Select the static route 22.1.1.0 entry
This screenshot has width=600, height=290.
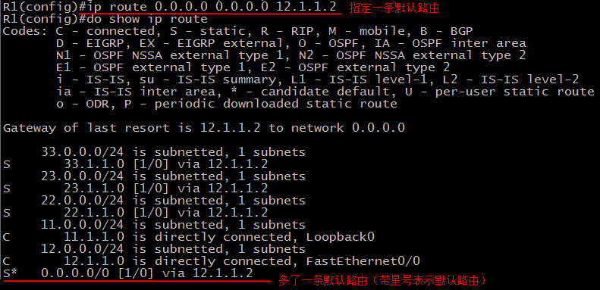click(135, 213)
